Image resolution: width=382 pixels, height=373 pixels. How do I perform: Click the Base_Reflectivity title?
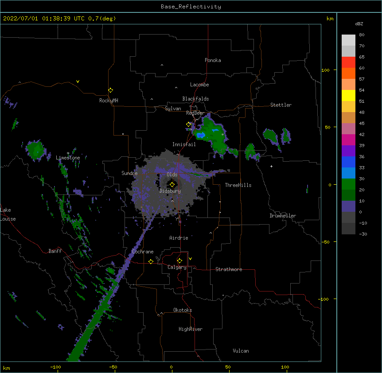tap(191, 7)
